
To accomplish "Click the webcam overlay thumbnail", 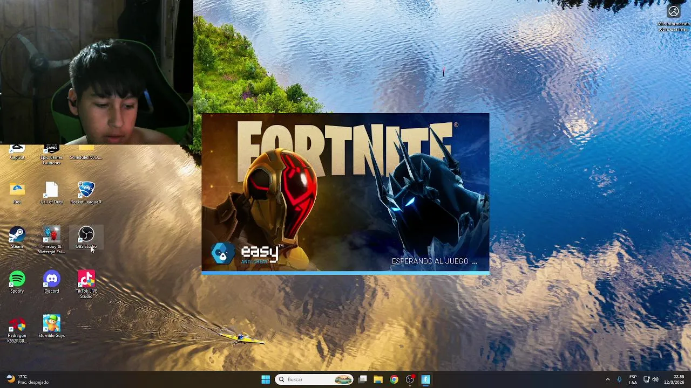I will point(97,72).
